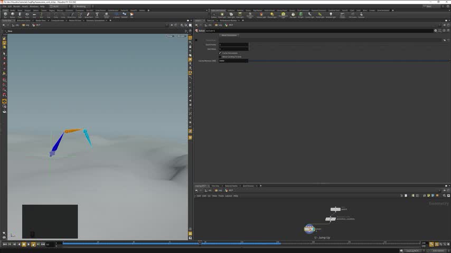451x253 pixels.
Task: Click the solver1 node in network
Action: (309, 228)
